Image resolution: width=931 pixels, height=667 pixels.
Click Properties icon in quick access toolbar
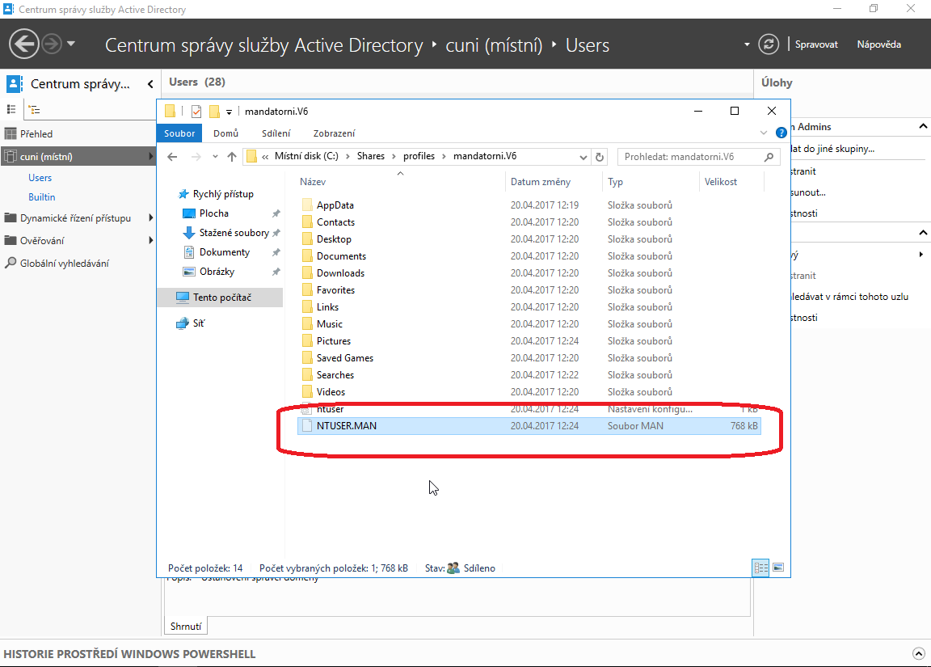(x=196, y=111)
